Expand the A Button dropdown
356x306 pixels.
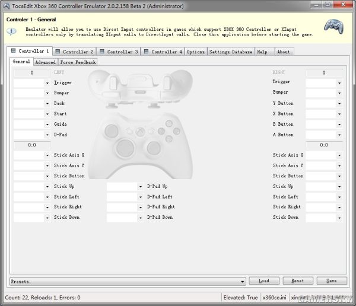tap(339, 135)
